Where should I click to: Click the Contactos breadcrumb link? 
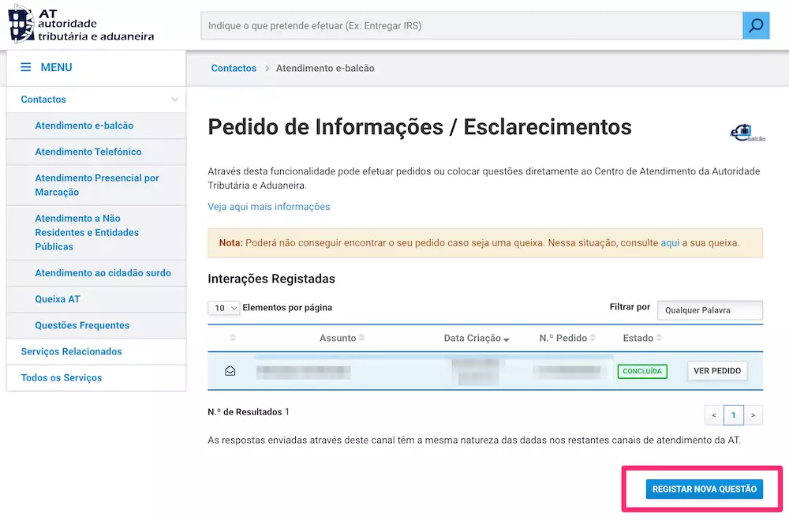(x=234, y=68)
